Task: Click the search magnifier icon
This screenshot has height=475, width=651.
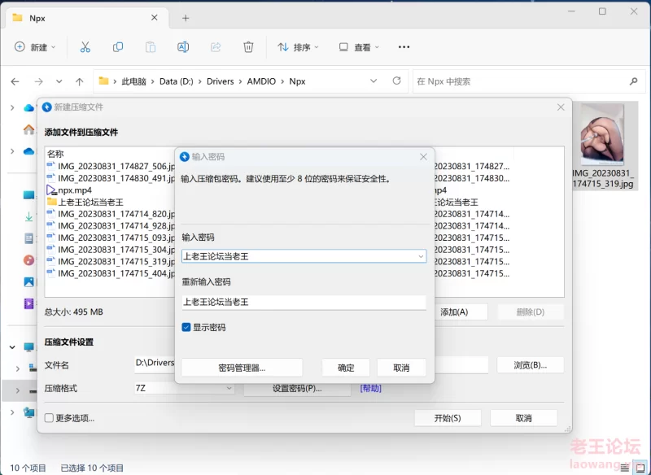Action: click(x=633, y=81)
